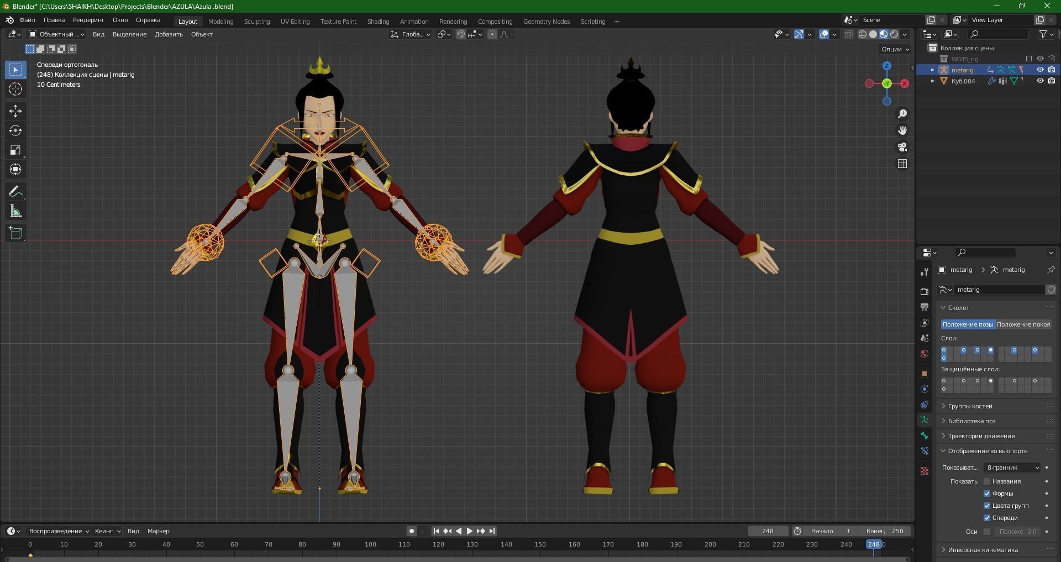Enable the Названия checkbox
The height and width of the screenshot is (562, 1061).
click(x=987, y=481)
